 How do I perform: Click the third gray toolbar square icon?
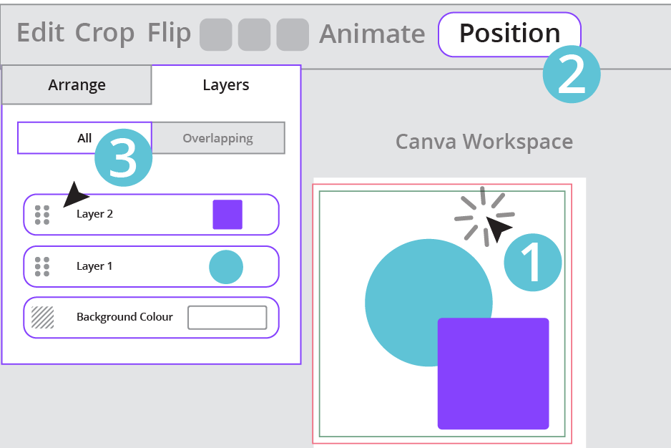[x=293, y=34]
